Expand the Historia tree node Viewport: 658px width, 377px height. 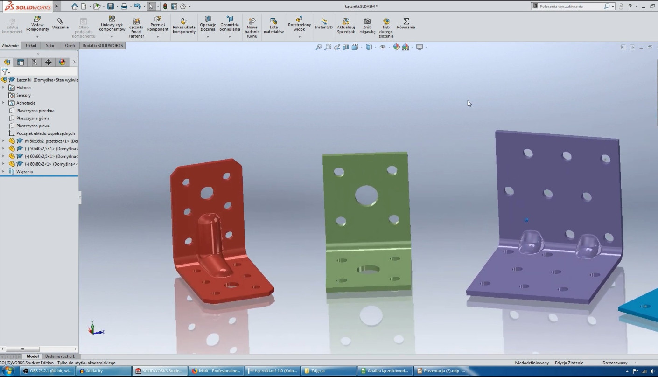(3, 88)
